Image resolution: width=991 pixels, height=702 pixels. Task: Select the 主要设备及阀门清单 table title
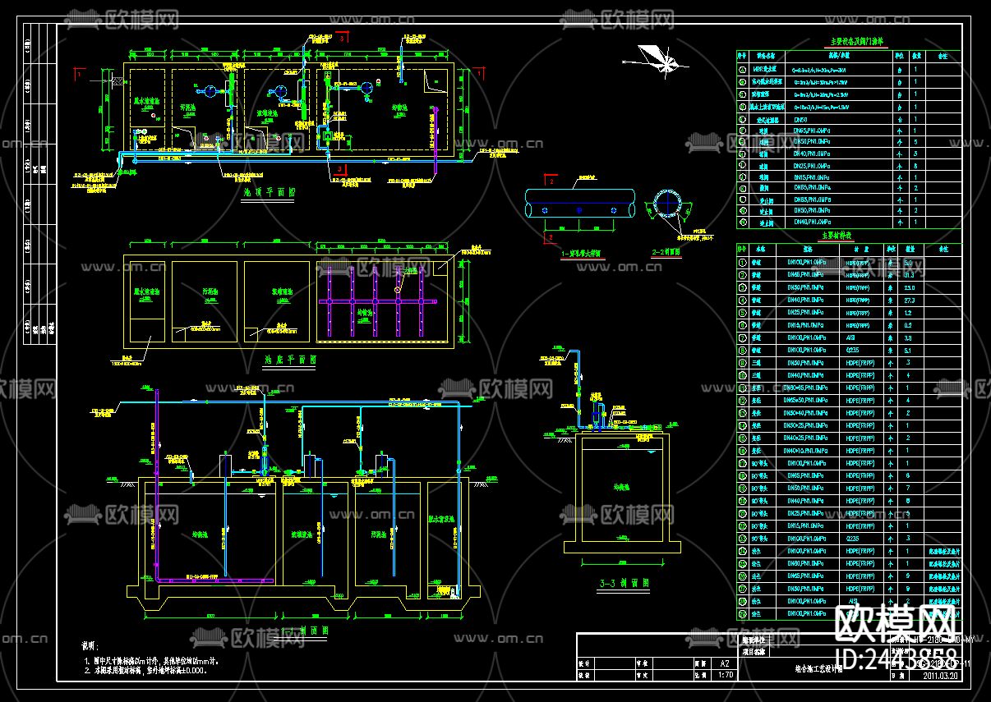point(857,42)
